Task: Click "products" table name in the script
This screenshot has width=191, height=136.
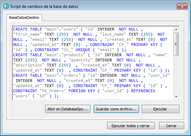Action: pos(73,55)
